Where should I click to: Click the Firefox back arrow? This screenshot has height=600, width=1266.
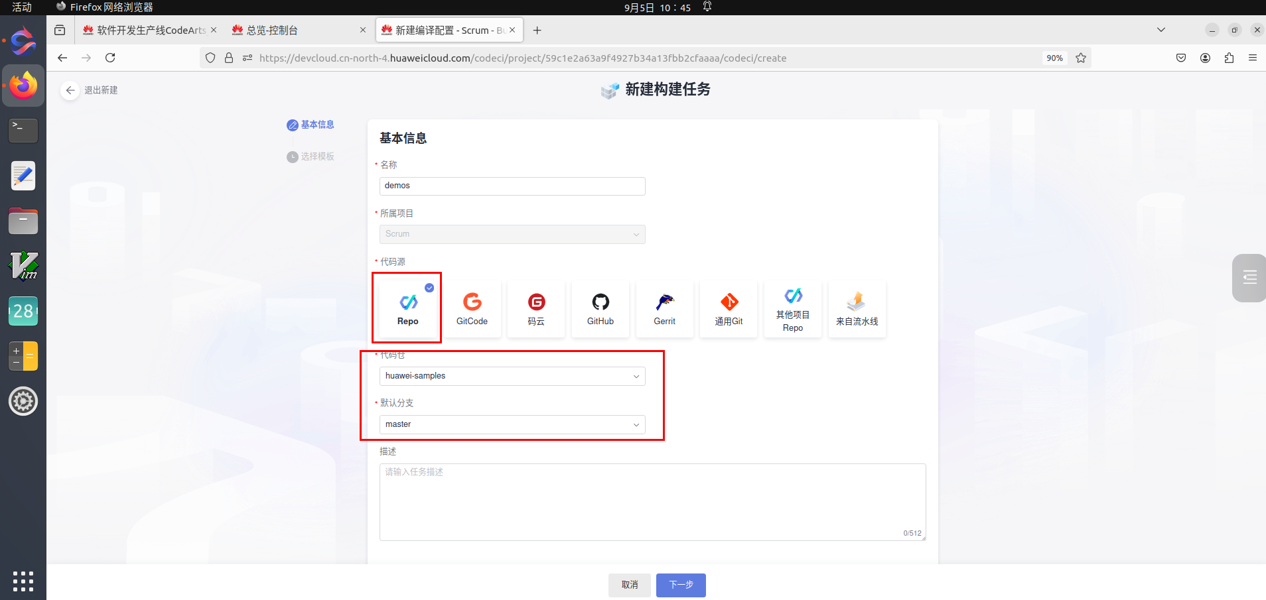62,58
